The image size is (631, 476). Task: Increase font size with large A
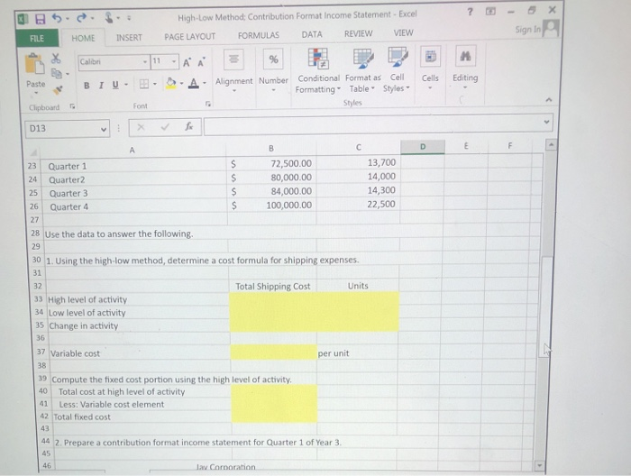[187, 62]
